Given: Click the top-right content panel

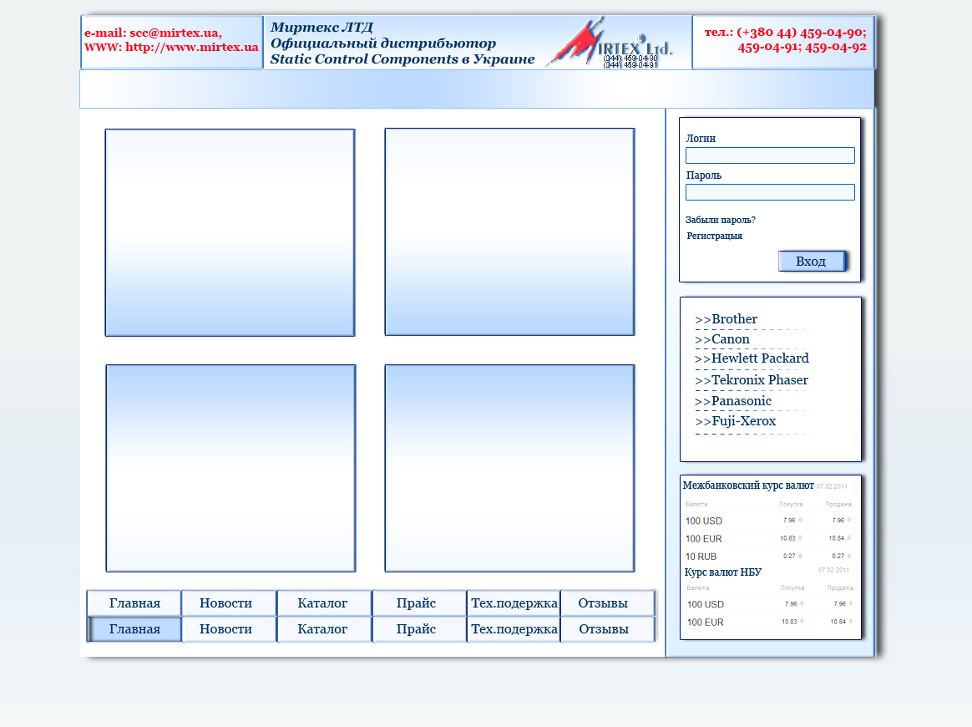Looking at the screenshot, I should [x=509, y=232].
